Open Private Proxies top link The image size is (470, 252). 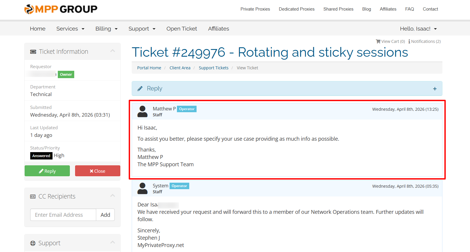pyautogui.click(x=255, y=9)
